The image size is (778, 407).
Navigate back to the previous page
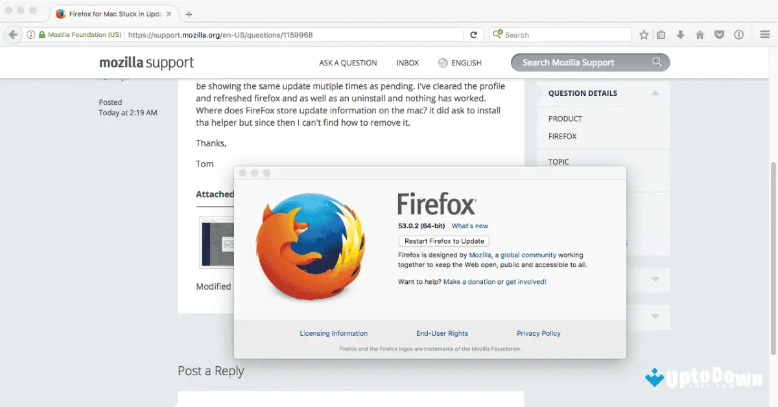[12, 34]
